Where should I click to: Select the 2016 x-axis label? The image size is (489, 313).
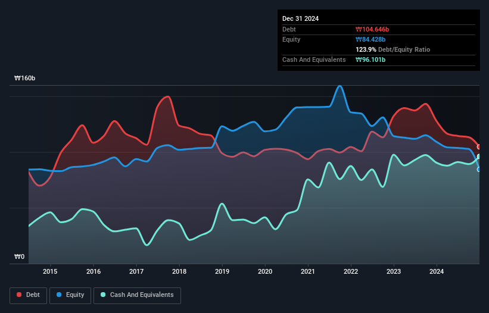[94, 271]
